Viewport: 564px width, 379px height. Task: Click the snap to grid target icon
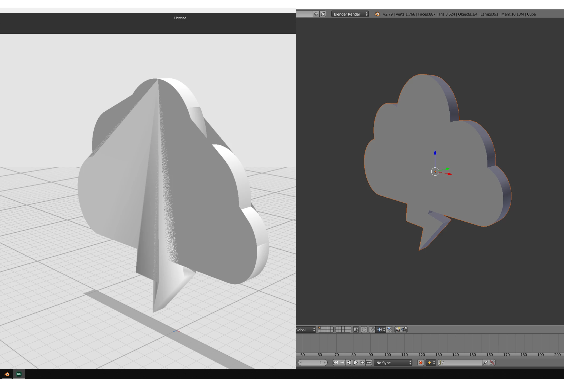coord(390,330)
